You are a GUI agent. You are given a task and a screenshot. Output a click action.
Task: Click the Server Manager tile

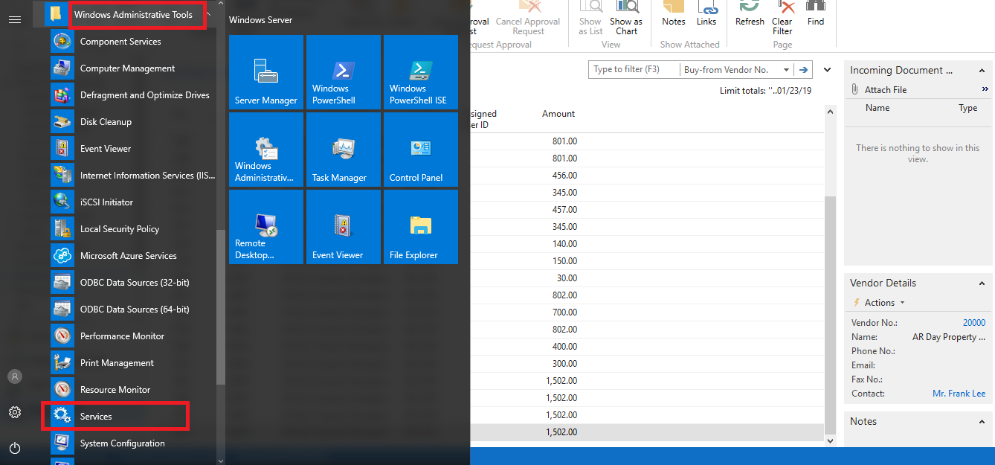tap(266, 72)
